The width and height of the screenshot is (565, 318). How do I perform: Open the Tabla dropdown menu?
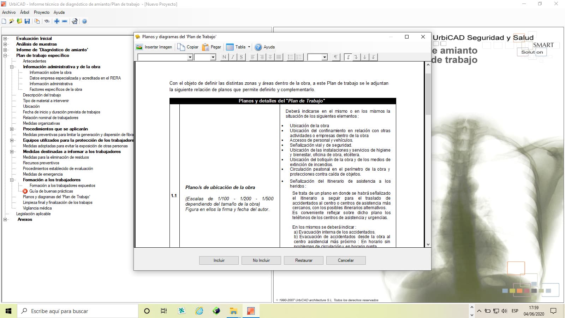click(x=238, y=47)
